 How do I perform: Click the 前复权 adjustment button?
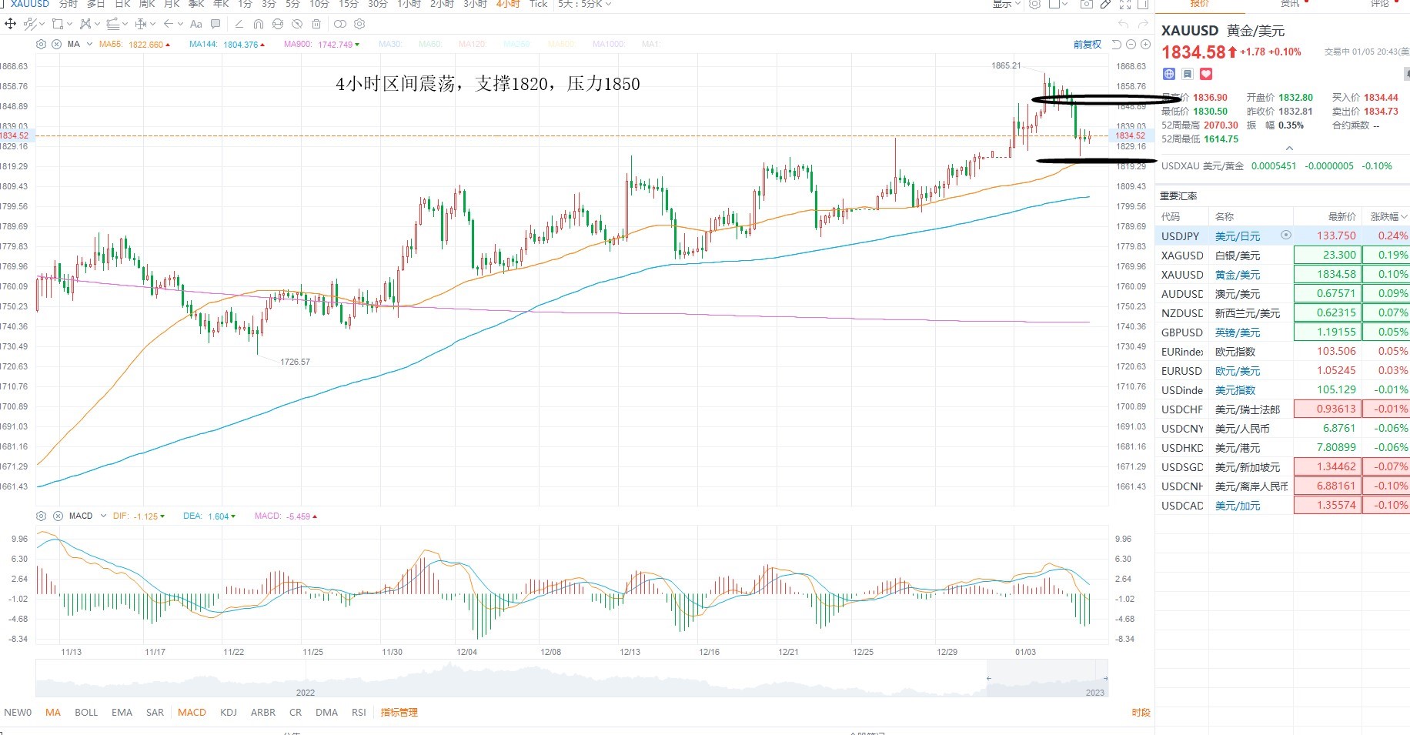1088,45
